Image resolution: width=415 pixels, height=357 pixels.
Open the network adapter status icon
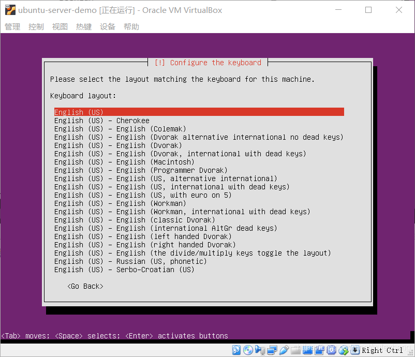272,350
